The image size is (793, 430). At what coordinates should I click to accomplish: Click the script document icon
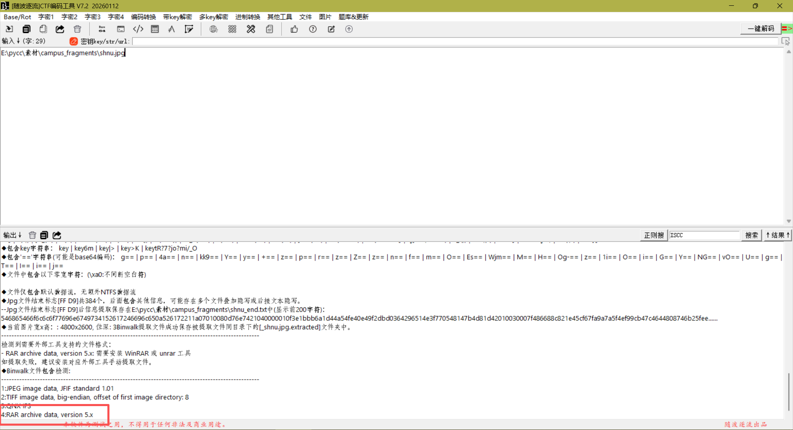pos(270,29)
